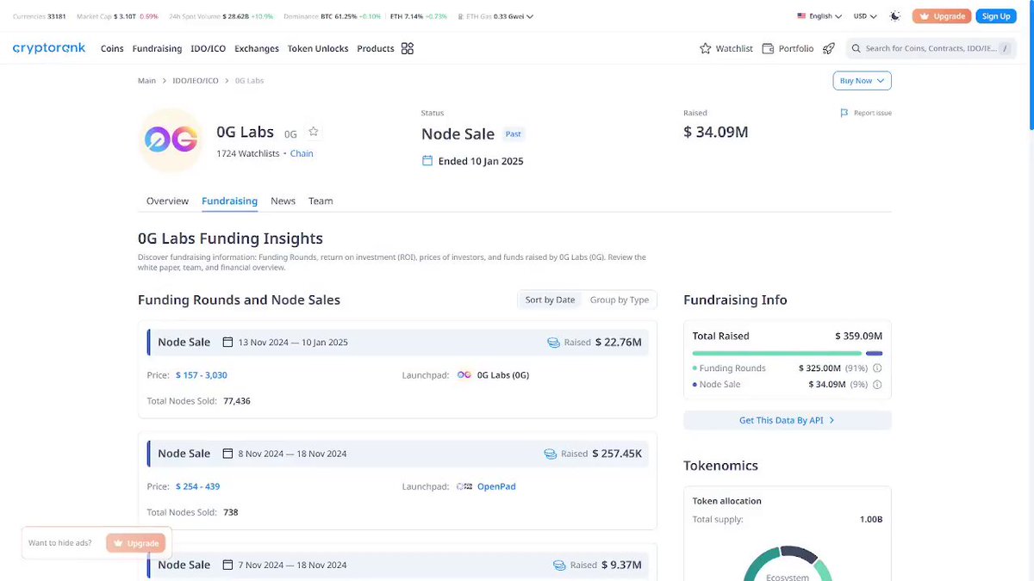Click the Portfolio header link
This screenshot has width=1034, height=581.
788,49
